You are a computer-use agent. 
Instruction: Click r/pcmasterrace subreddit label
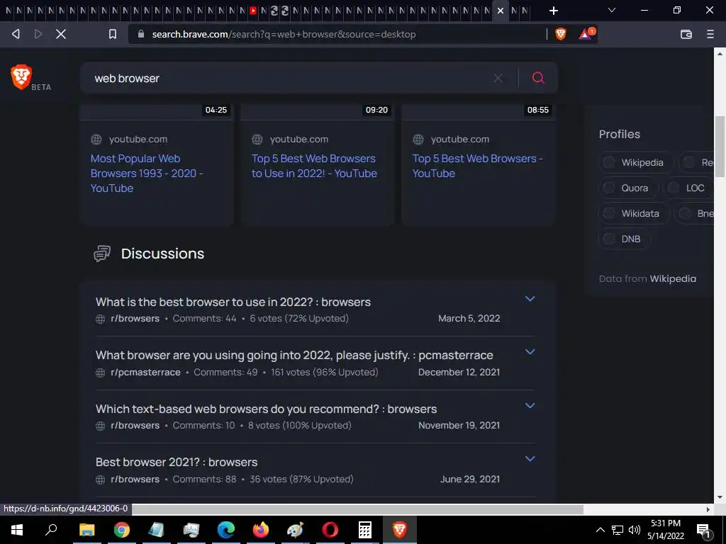coord(145,372)
